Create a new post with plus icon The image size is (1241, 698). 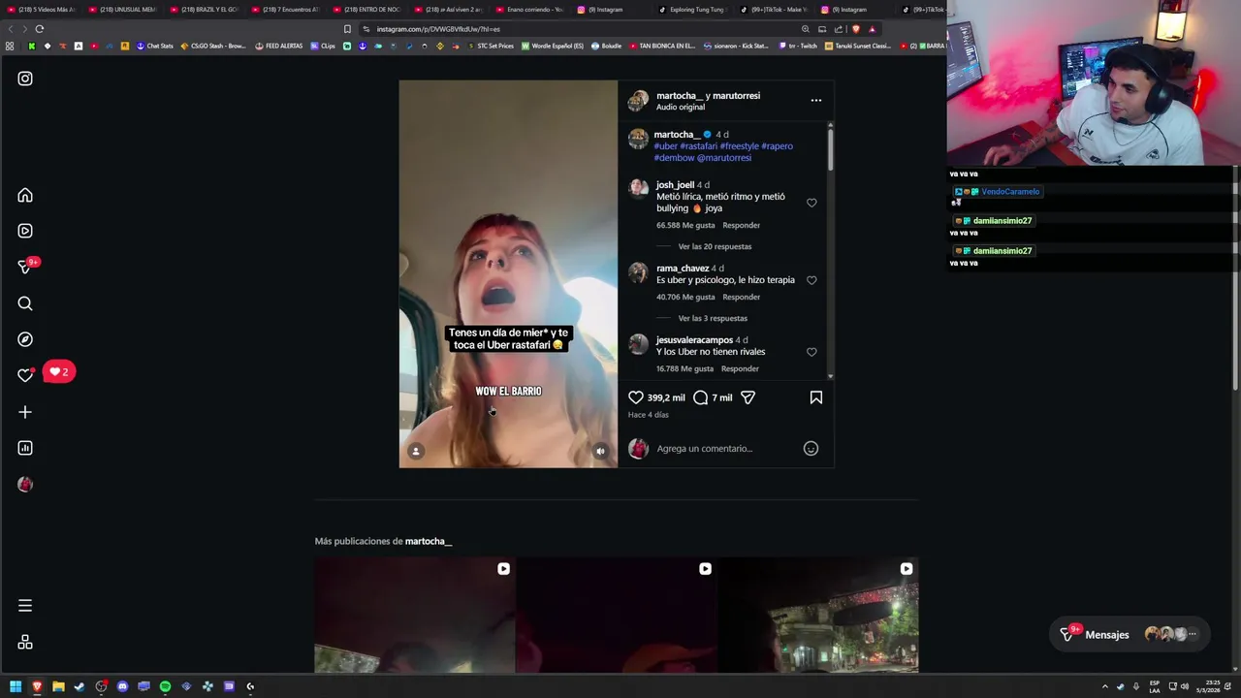click(x=25, y=412)
